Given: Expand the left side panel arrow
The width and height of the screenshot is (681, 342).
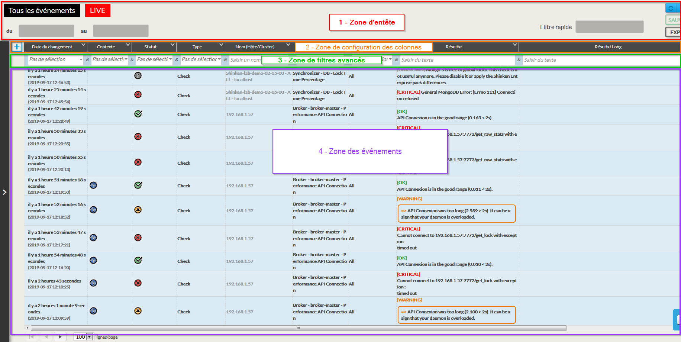Looking at the screenshot, I should (4, 192).
